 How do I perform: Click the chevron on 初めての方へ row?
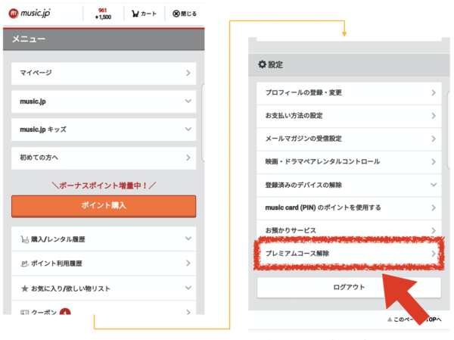(x=188, y=158)
